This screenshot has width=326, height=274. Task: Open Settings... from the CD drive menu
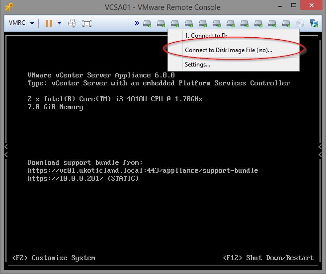coord(234,65)
